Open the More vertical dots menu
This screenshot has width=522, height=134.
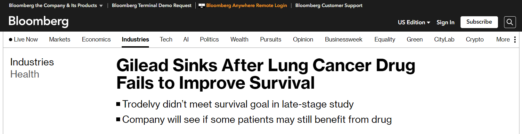515,40
